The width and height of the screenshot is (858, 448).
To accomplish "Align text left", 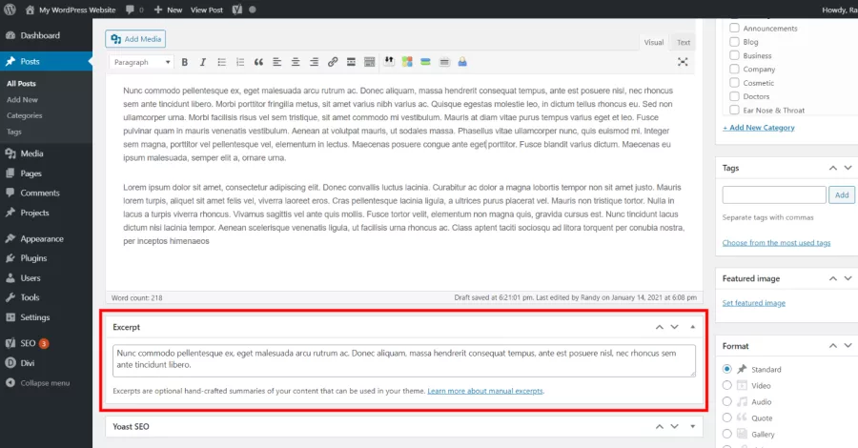I will pyautogui.click(x=276, y=62).
